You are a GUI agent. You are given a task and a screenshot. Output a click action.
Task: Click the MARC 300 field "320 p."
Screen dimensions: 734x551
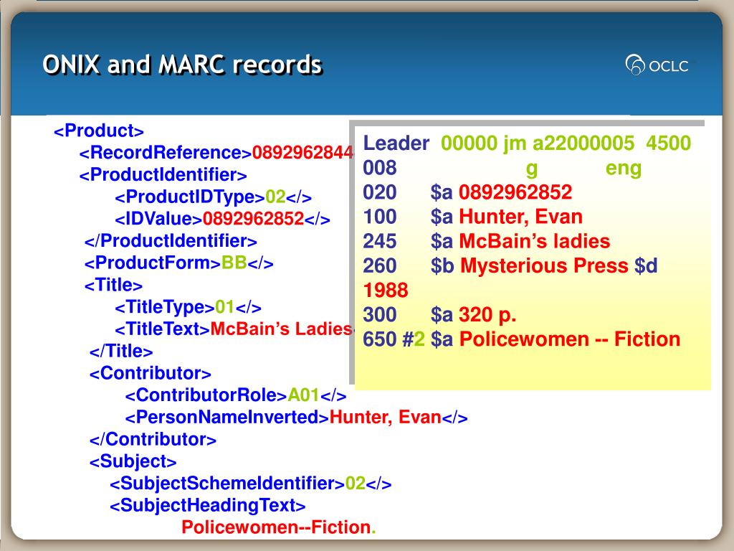tap(439, 315)
